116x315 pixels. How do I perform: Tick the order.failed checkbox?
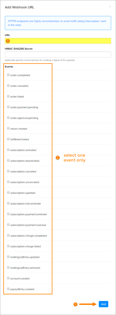click(8, 96)
